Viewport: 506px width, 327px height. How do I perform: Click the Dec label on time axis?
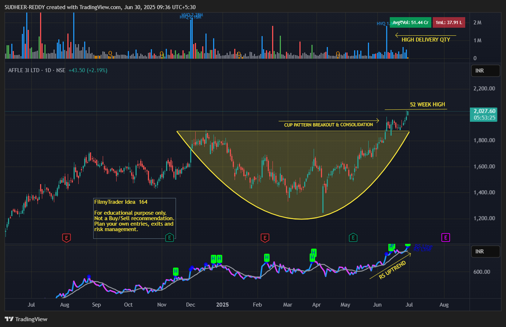pyautogui.click(x=191, y=305)
